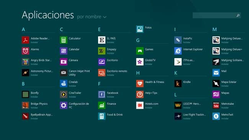This screenshot has height=140, width=249.
Task: Select the letter K group header
Action: click(175, 73)
